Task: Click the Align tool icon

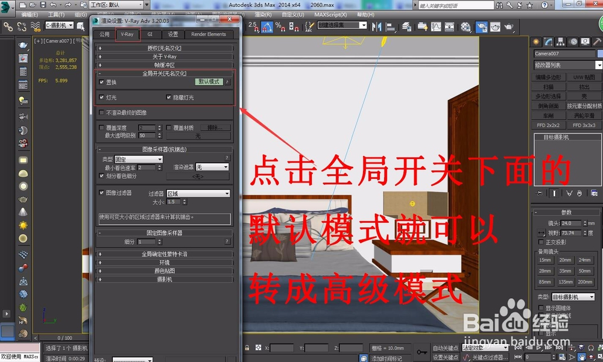Action: [391, 27]
